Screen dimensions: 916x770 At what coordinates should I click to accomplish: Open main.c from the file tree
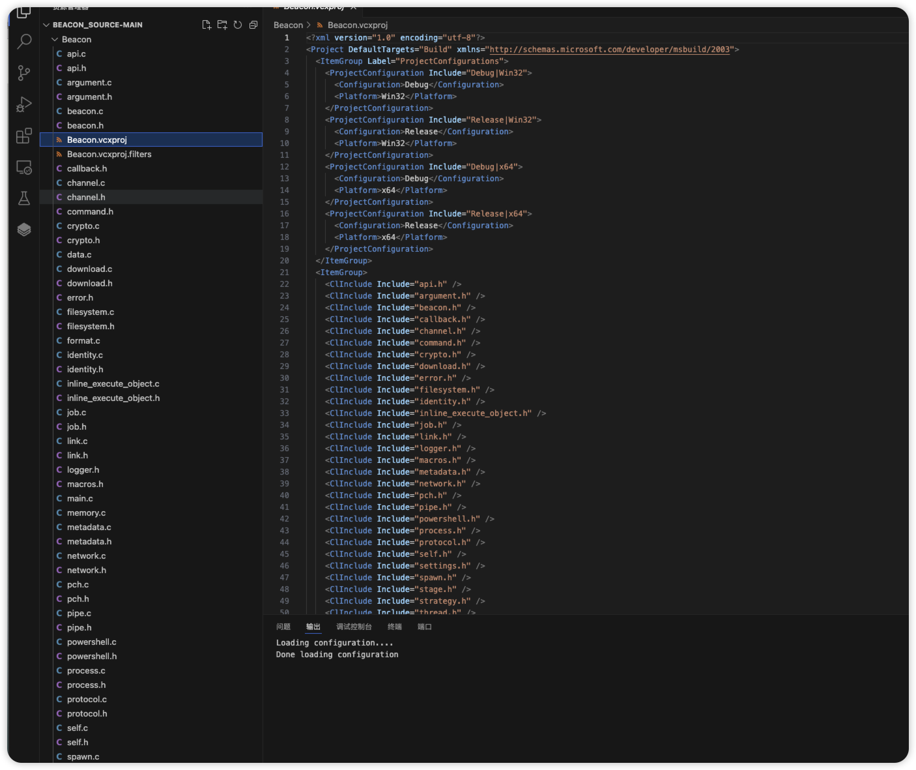[x=79, y=499]
